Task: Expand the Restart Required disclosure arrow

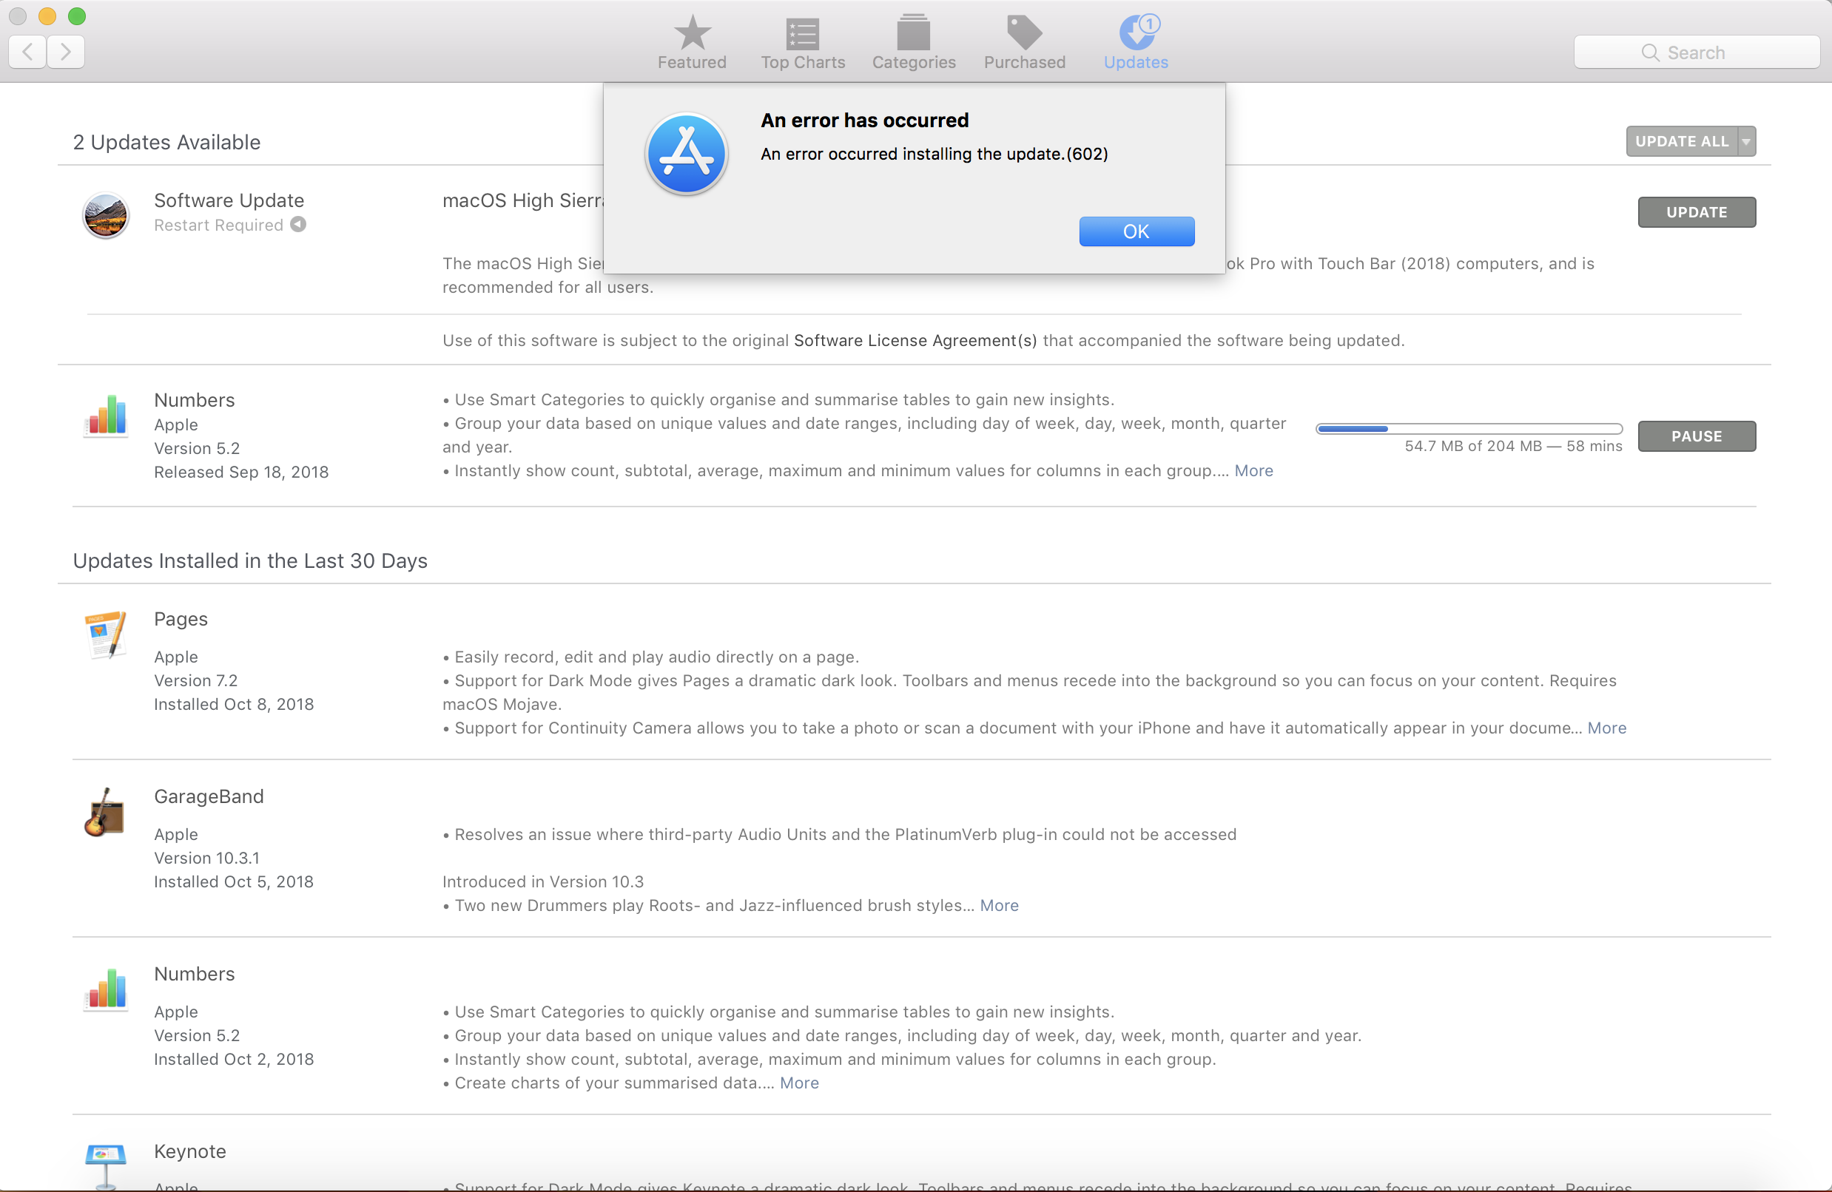Action: (299, 224)
